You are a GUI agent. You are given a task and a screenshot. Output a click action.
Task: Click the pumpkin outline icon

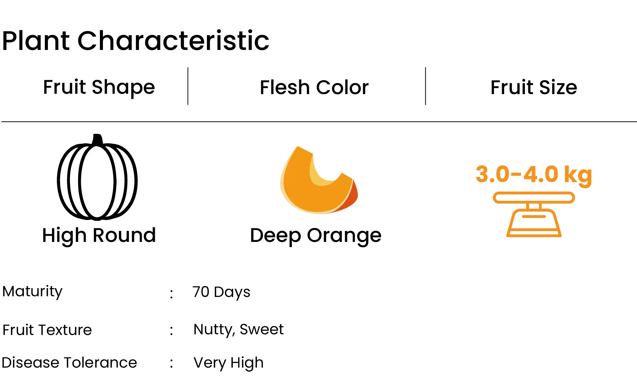97,177
